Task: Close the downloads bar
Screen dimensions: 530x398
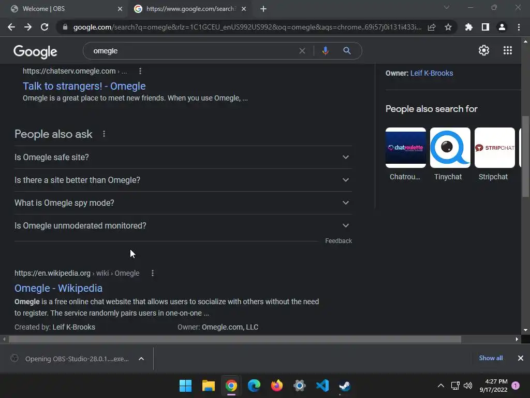Action: 521,358
